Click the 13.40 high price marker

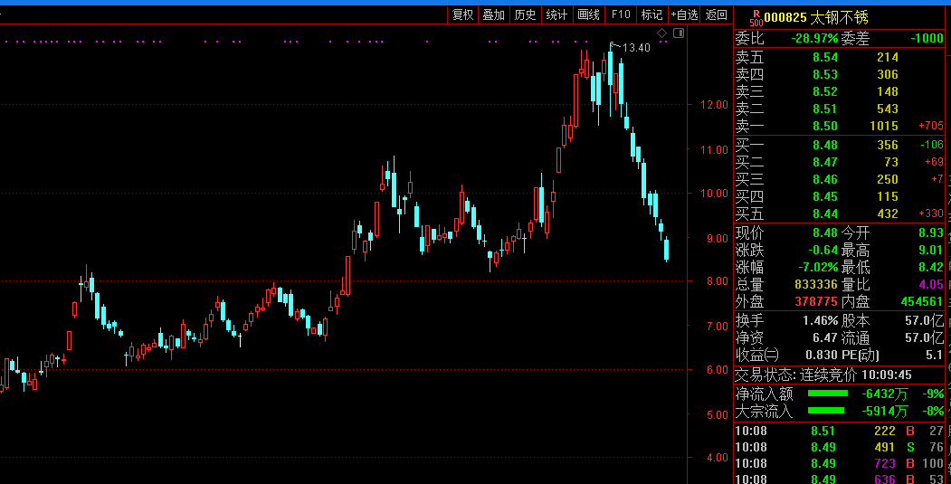pos(631,48)
